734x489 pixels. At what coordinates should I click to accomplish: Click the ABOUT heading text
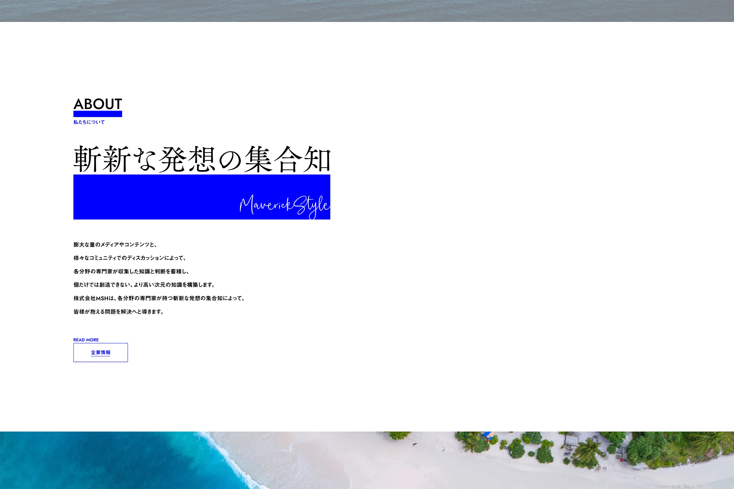tap(98, 104)
